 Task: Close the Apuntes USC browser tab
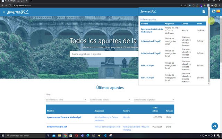point(27,1)
